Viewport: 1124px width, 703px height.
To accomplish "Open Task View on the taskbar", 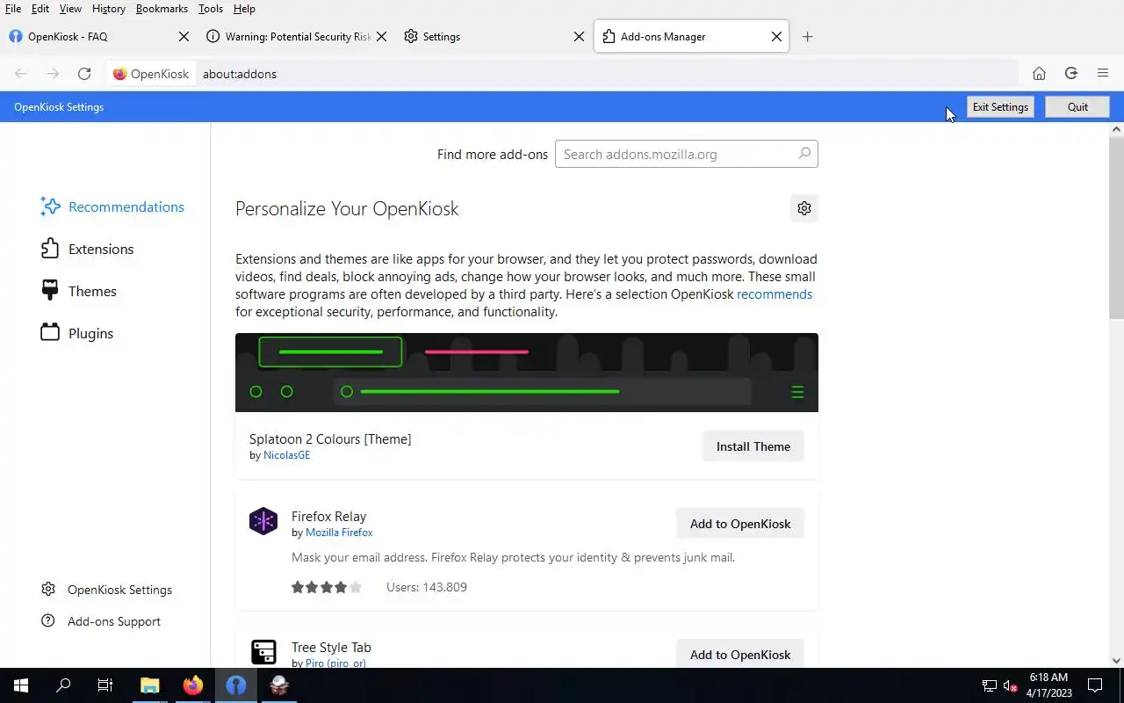I will click(x=105, y=685).
